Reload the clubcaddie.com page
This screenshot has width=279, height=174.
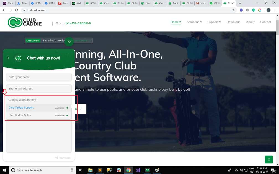click(x=17, y=10)
